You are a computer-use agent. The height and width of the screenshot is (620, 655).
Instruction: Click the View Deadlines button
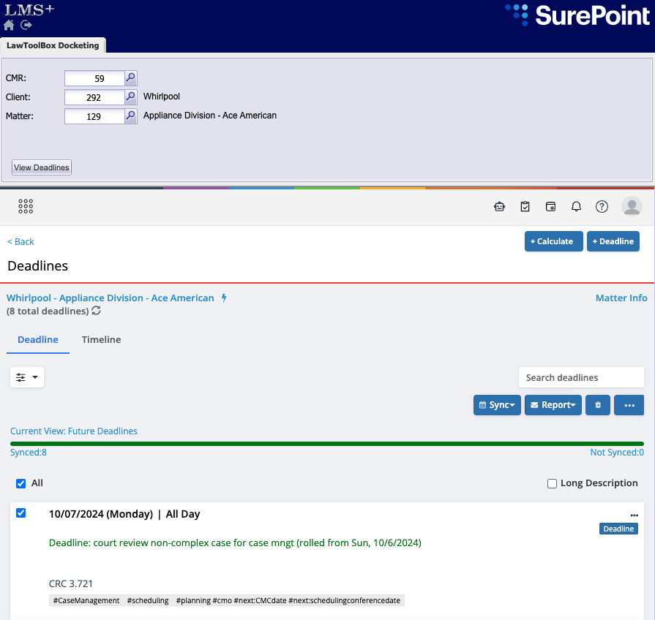click(42, 167)
